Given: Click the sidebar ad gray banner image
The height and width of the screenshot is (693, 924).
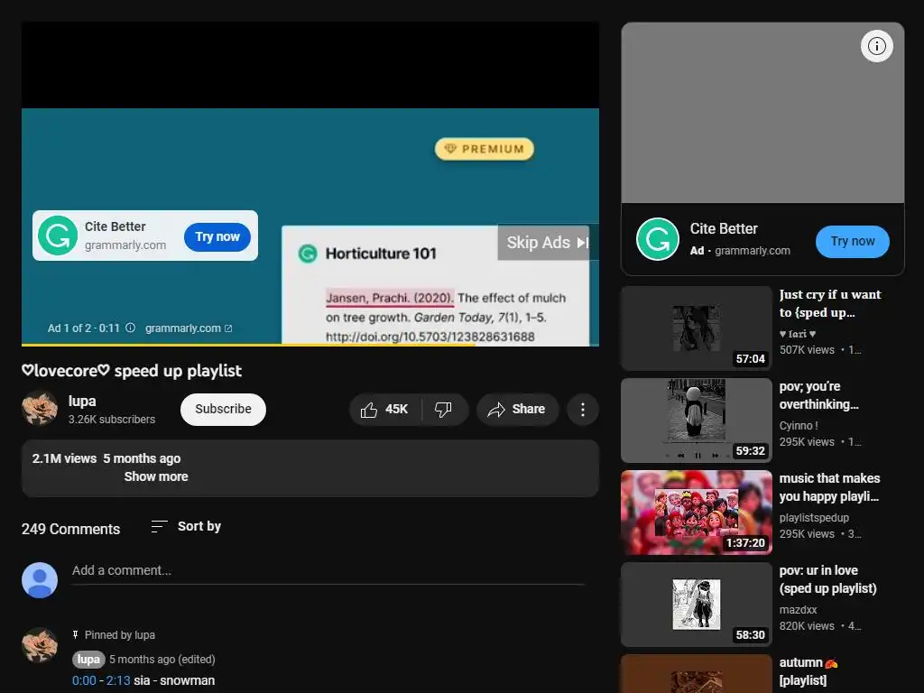Looking at the screenshot, I should pyautogui.click(x=762, y=113).
